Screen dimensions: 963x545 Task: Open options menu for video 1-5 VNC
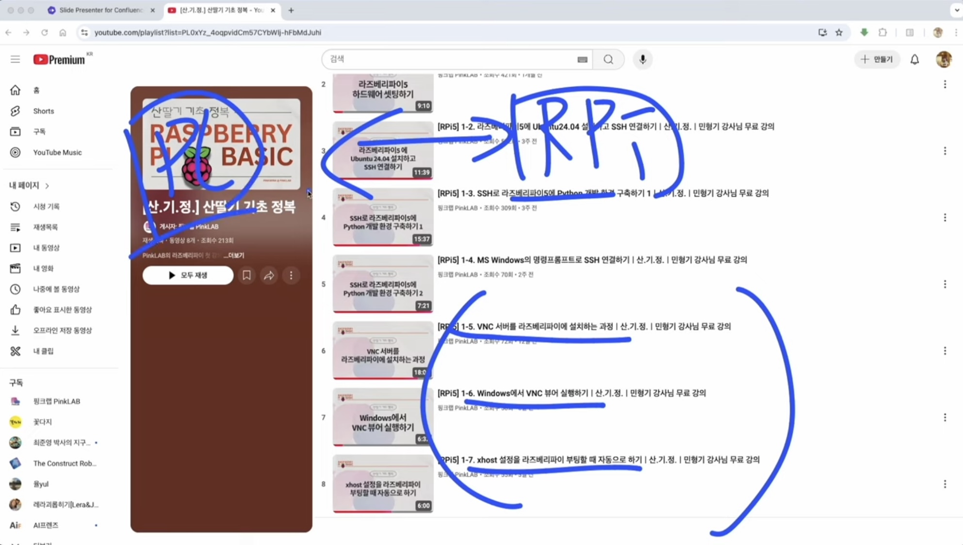945,351
